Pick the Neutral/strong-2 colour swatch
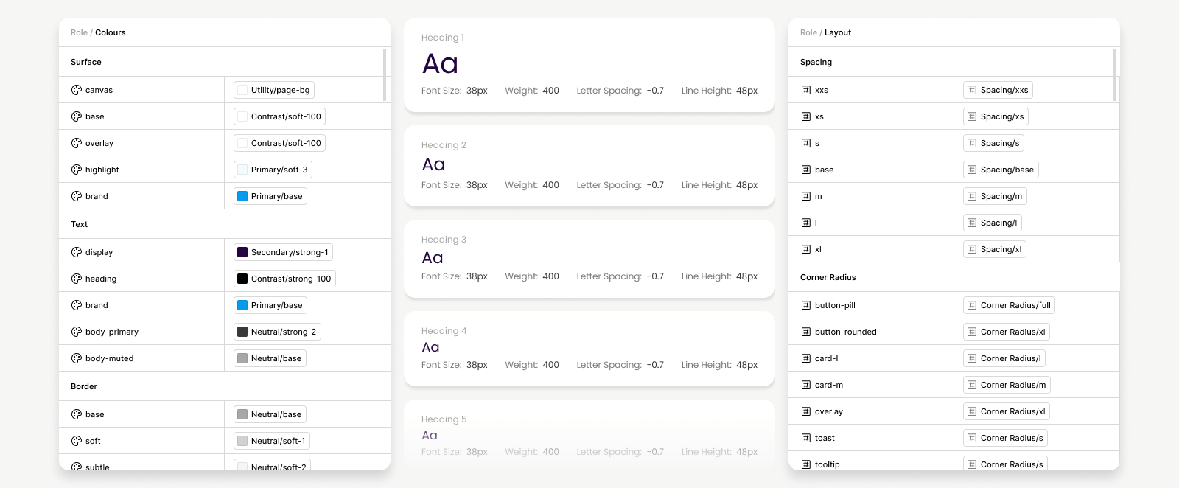The height and width of the screenshot is (488, 1179). pyautogui.click(x=242, y=332)
